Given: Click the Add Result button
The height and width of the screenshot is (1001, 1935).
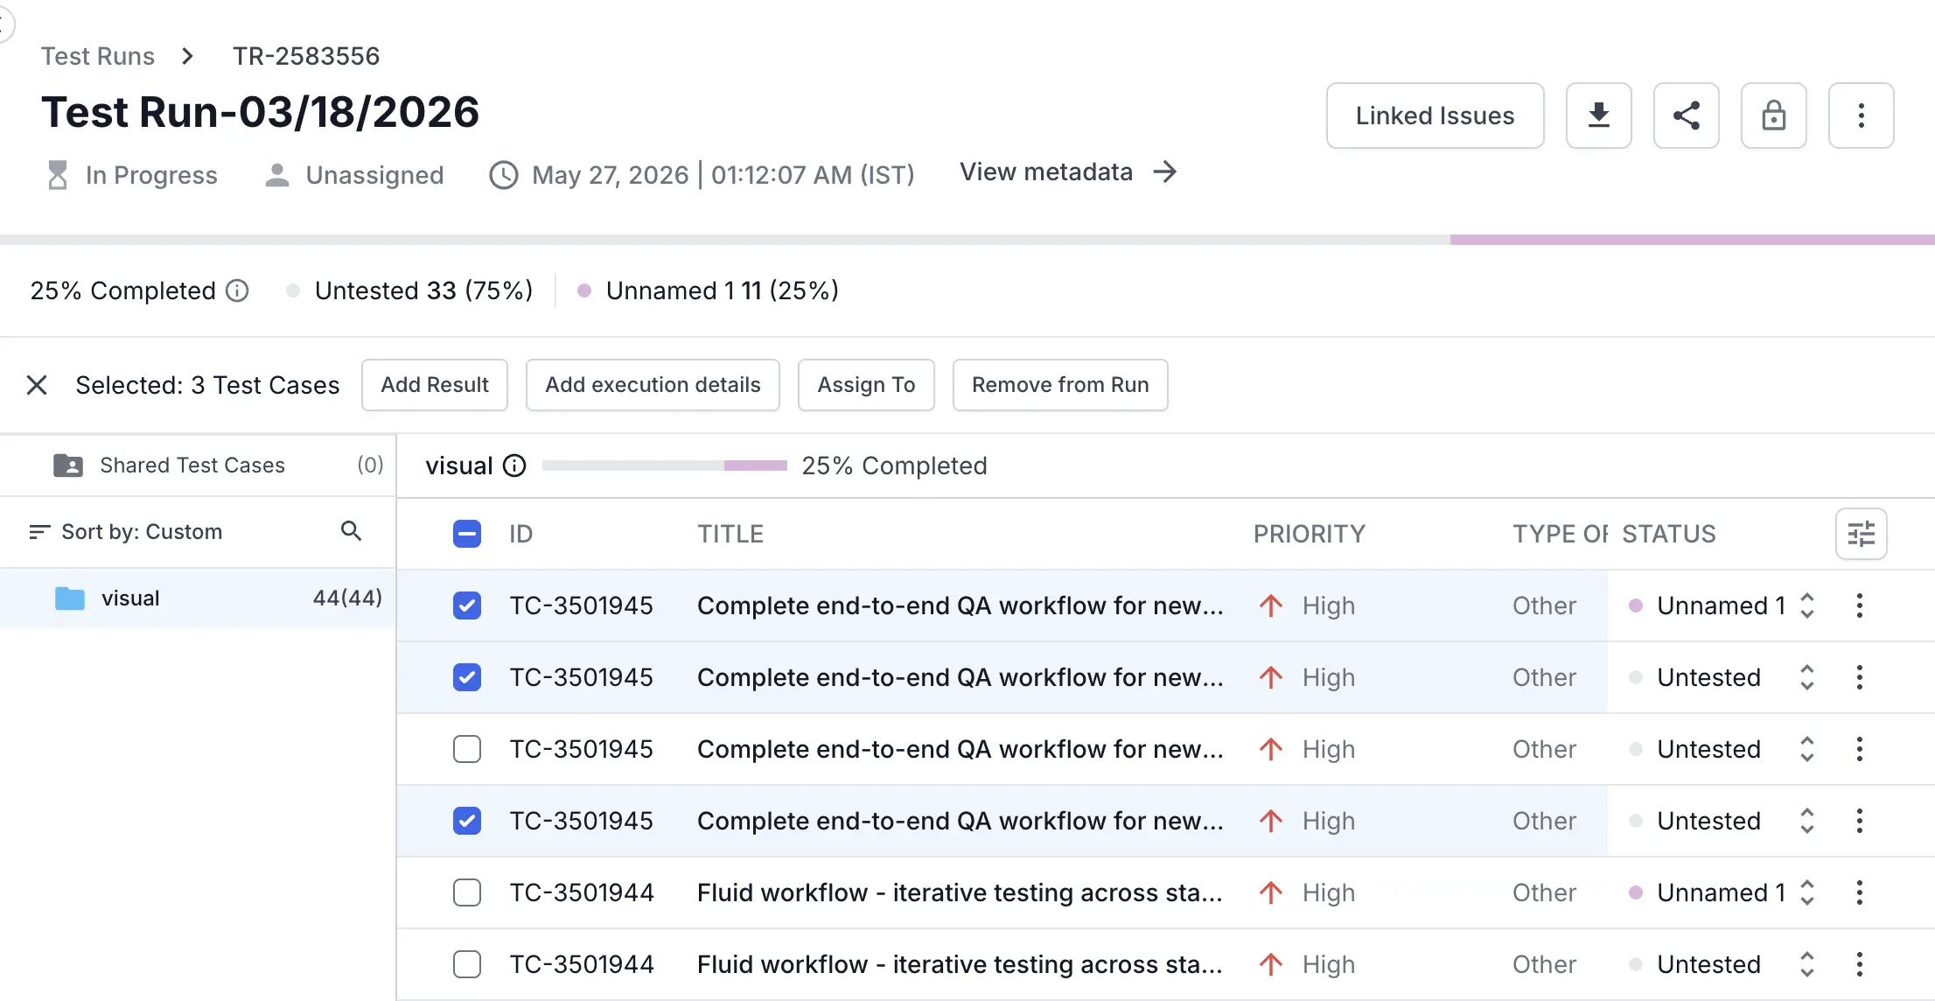Looking at the screenshot, I should (x=435, y=385).
